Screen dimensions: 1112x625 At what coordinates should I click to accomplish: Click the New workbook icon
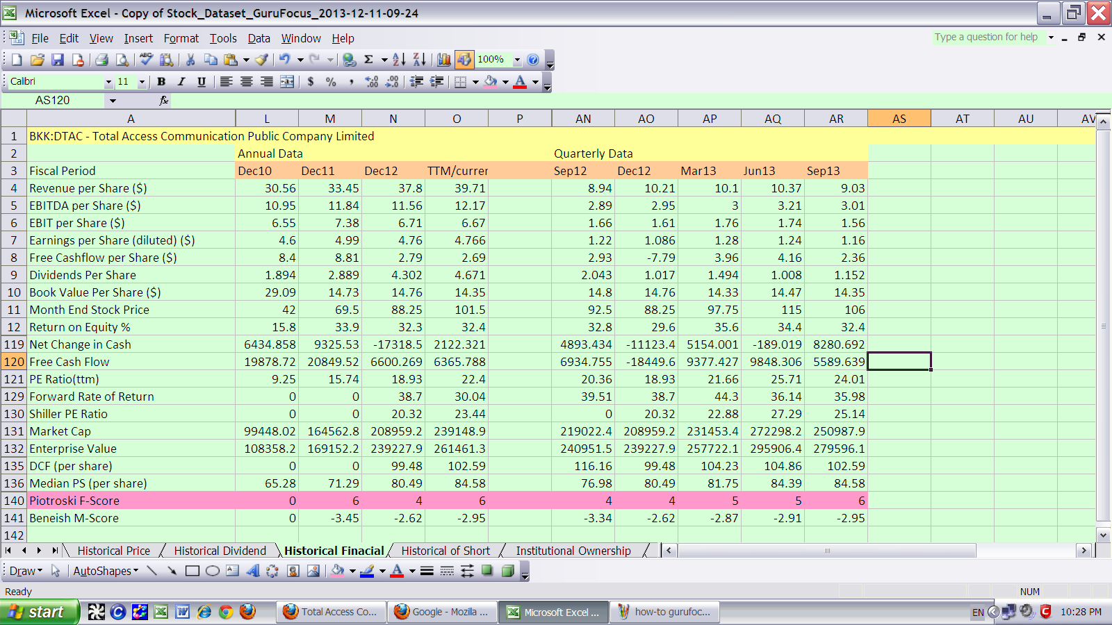click(x=17, y=60)
